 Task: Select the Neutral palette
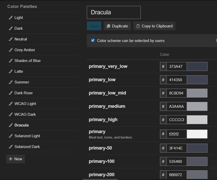(42, 39)
